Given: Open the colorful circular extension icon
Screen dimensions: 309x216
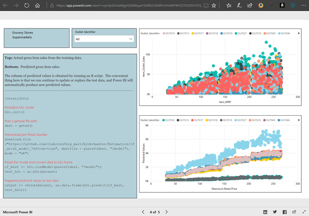Looking at the screenshot, I should (261, 5).
